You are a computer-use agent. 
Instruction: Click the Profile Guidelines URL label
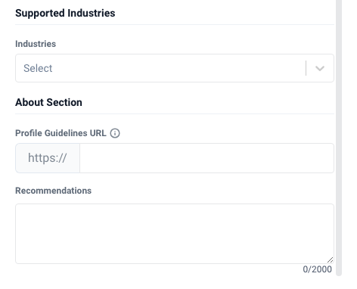[61, 133]
